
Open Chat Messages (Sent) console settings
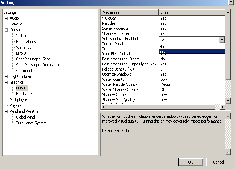tap(34, 59)
